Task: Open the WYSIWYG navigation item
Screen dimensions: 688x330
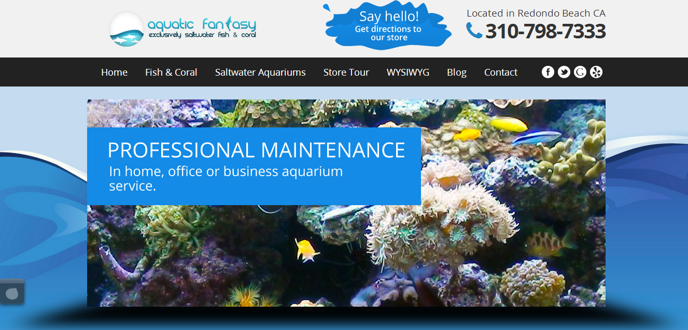Action: pyautogui.click(x=408, y=73)
